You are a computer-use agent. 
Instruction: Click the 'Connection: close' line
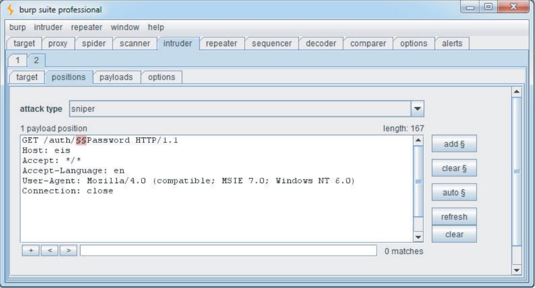point(67,191)
